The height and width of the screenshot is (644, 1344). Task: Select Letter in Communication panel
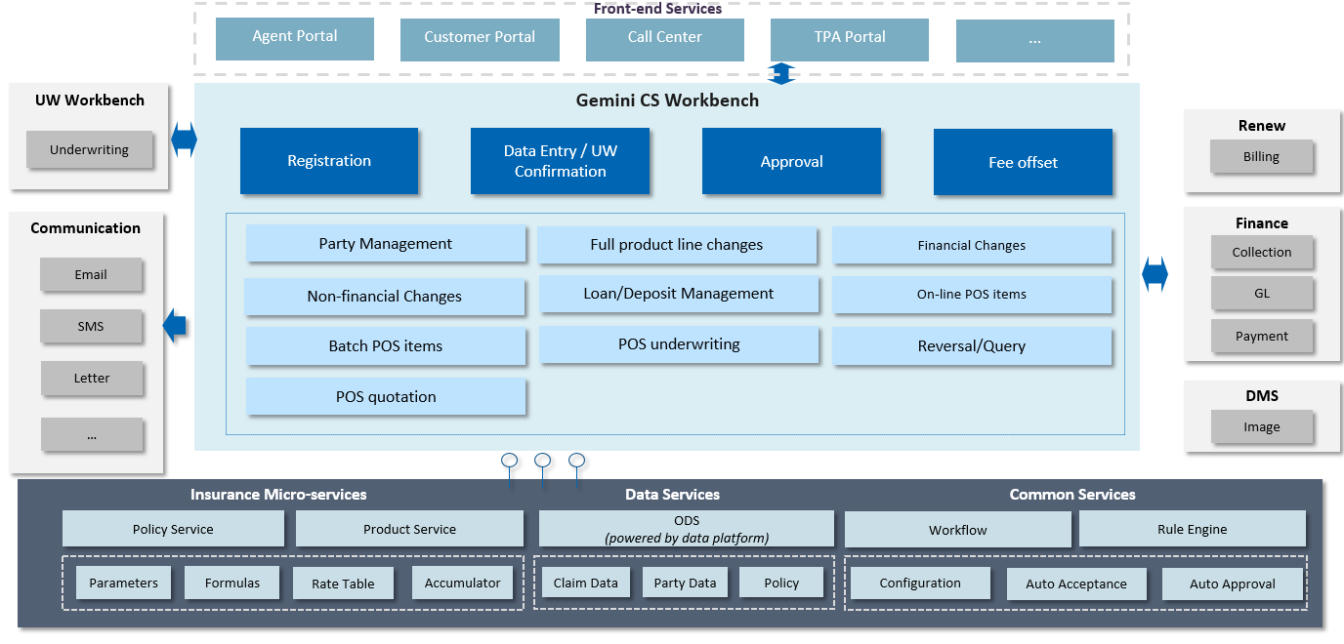[92, 379]
